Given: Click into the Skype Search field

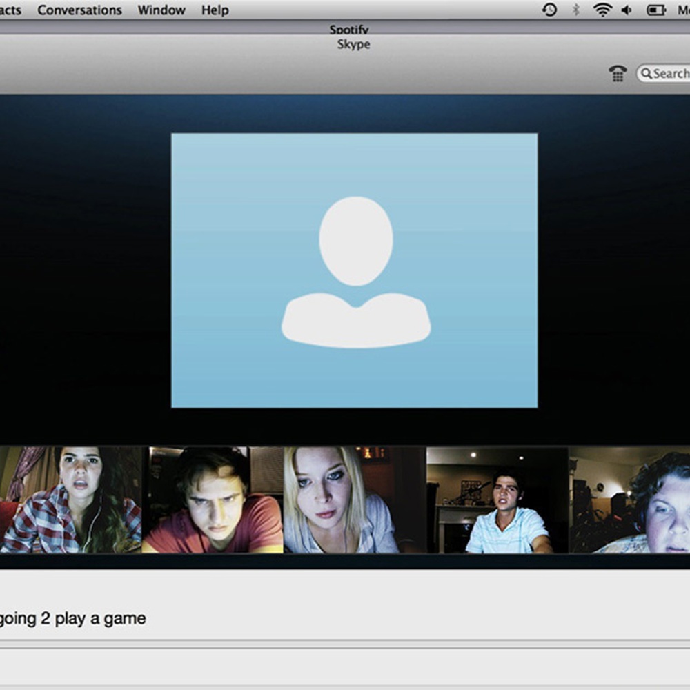Looking at the screenshot, I should click(663, 74).
